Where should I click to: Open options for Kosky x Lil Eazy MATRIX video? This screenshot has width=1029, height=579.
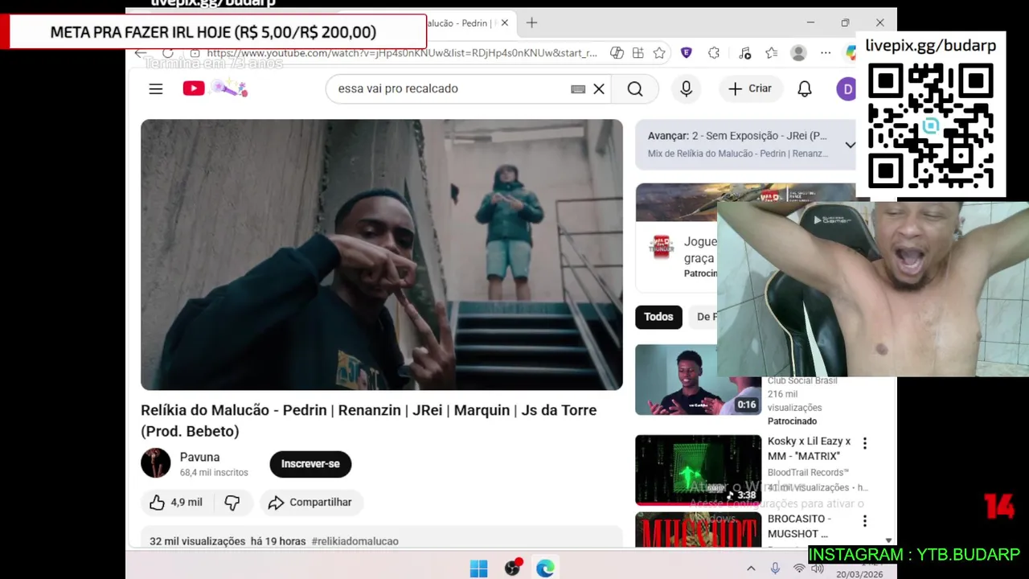(x=865, y=443)
